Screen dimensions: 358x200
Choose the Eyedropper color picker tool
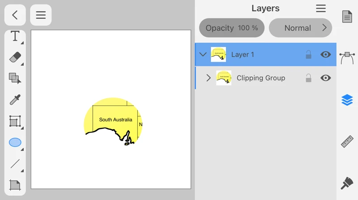point(15,100)
